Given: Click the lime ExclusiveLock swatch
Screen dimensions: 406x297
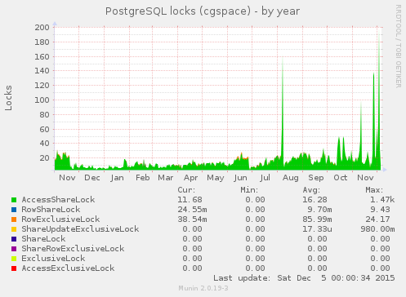Looking at the screenshot, I should click(14, 259).
